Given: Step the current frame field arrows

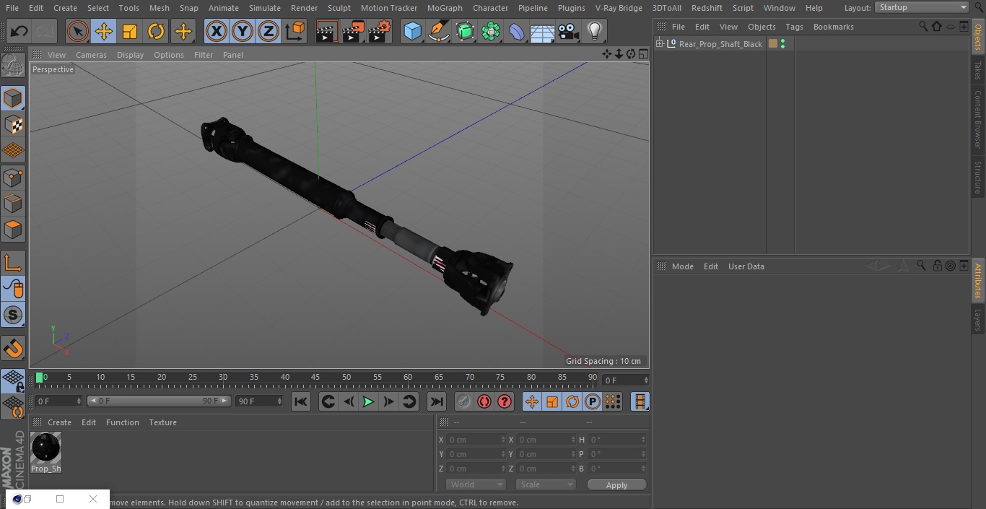Looking at the screenshot, I should tap(645, 380).
